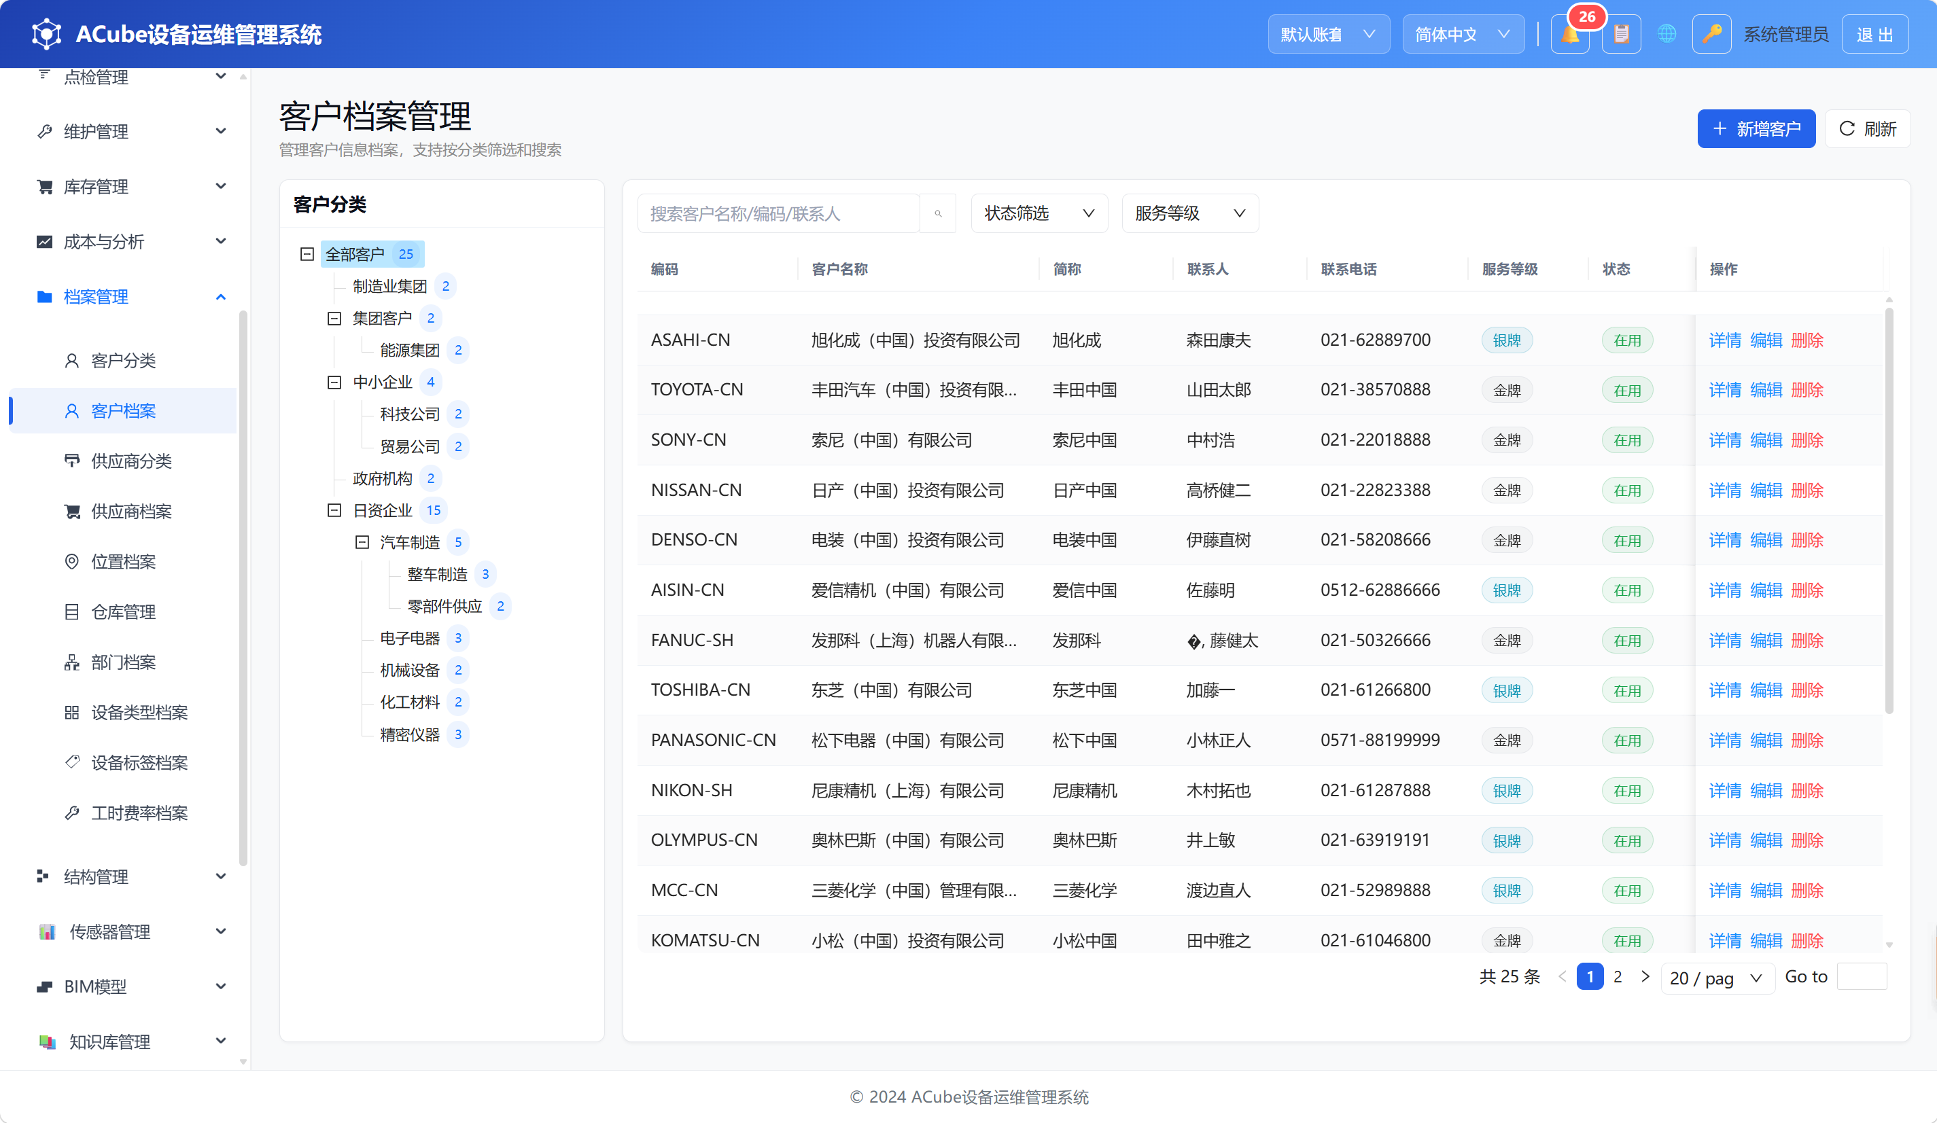The image size is (1937, 1123).
Task: Click 删除 for SONY-CN row
Action: (1807, 440)
